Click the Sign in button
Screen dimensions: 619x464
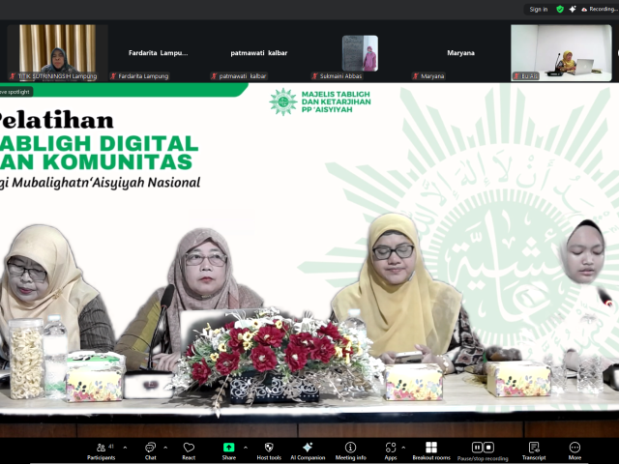[x=539, y=9]
